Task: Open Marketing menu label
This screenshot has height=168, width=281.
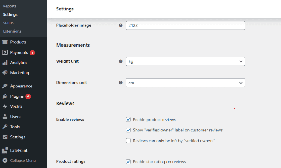Action: 20,73
